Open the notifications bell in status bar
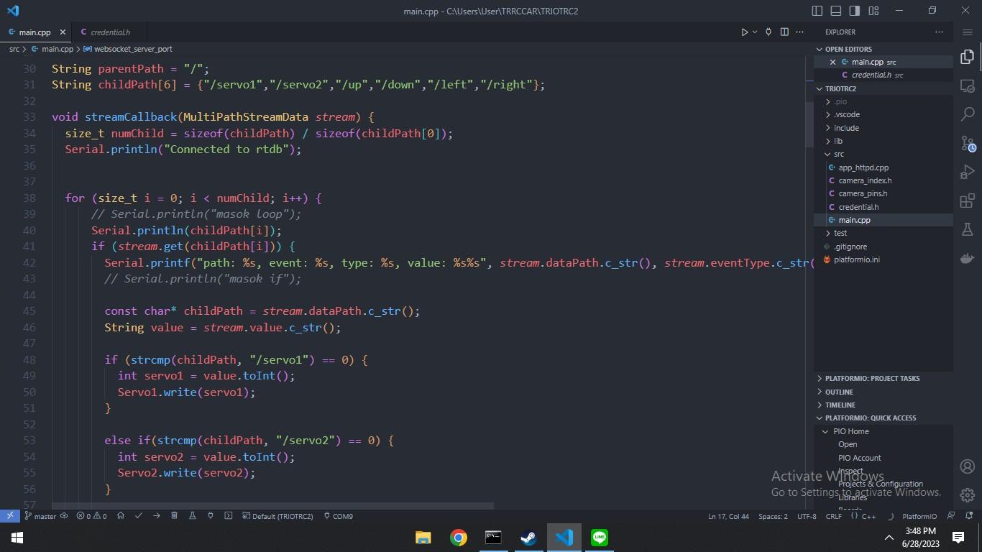The height and width of the screenshot is (552, 982). tap(968, 516)
